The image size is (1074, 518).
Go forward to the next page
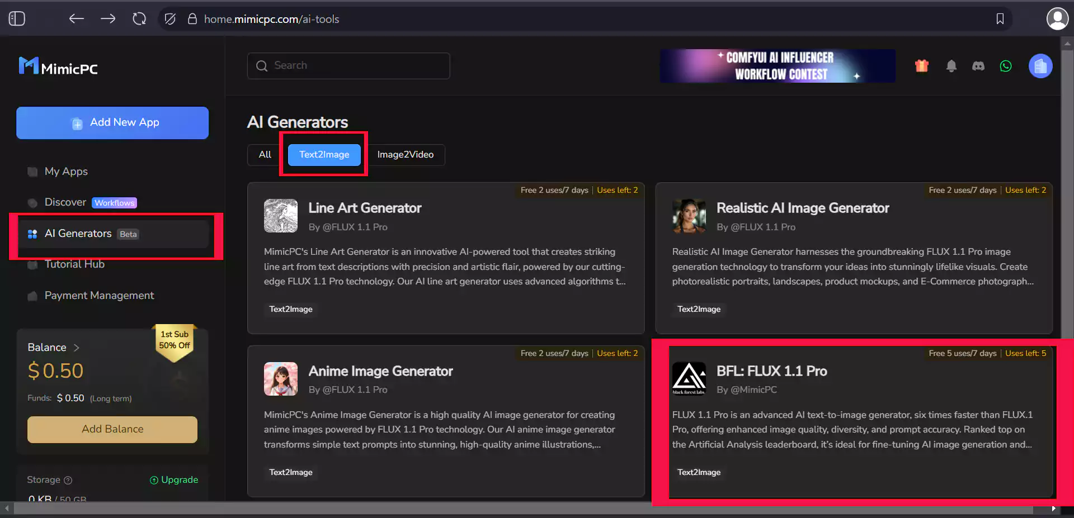click(108, 19)
